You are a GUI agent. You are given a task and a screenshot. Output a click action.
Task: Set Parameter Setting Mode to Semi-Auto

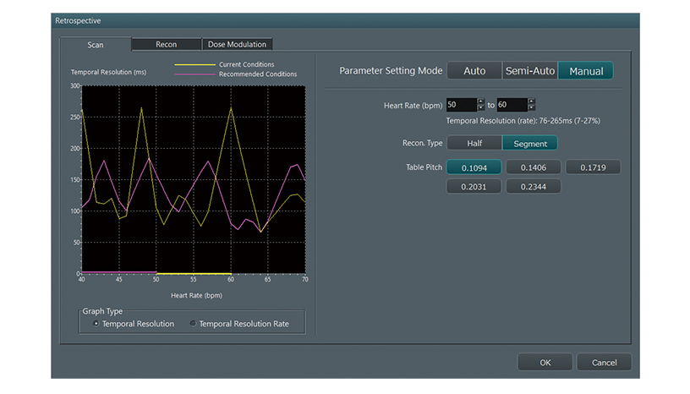530,71
